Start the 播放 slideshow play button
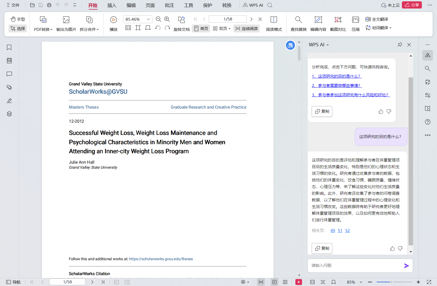The width and height of the screenshot is (437, 286). tap(114, 20)
